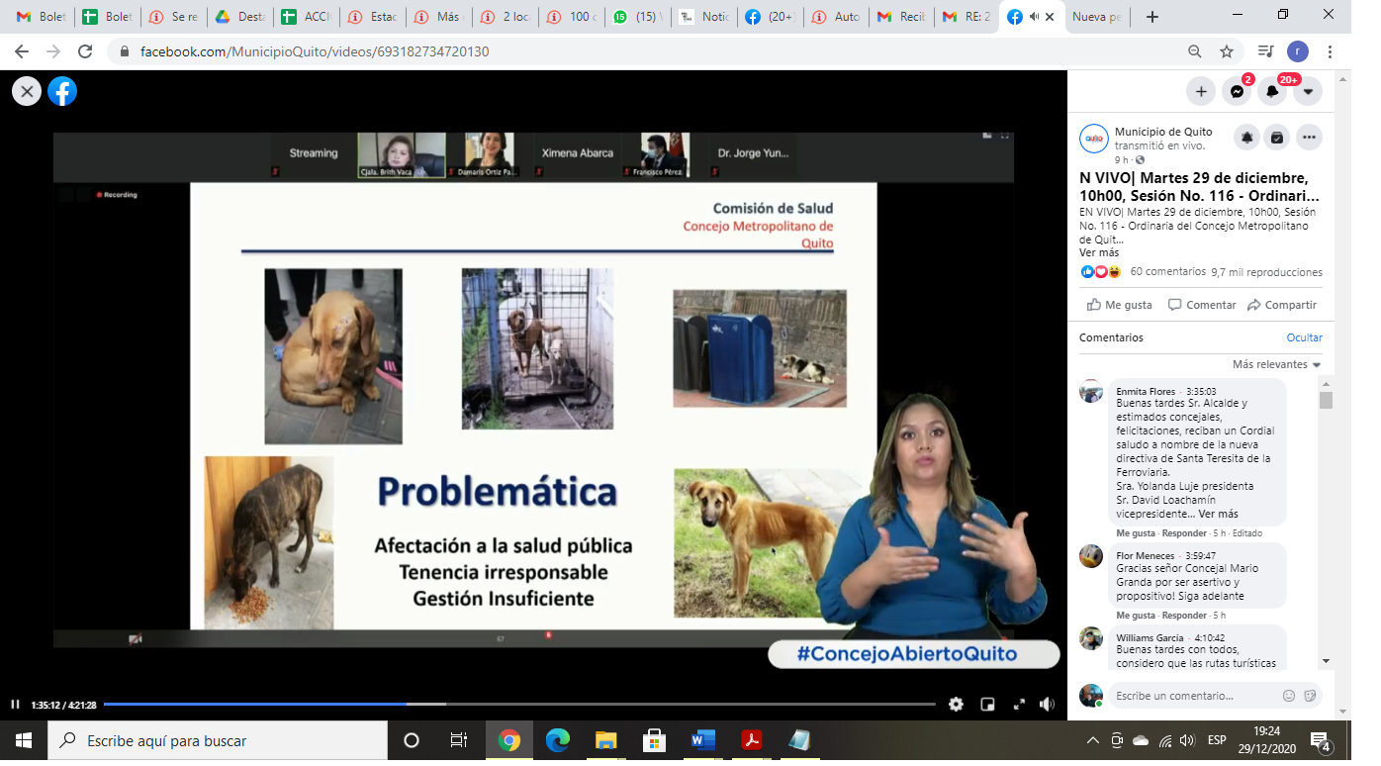This screenshot has width=1381, height=766.
Task: Open the Chrome three-dot menu
Action: click(1330, 51)
